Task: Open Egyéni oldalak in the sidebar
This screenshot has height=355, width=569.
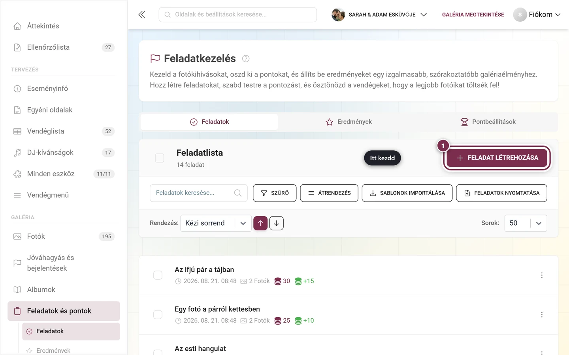Action: click(64, 110)
